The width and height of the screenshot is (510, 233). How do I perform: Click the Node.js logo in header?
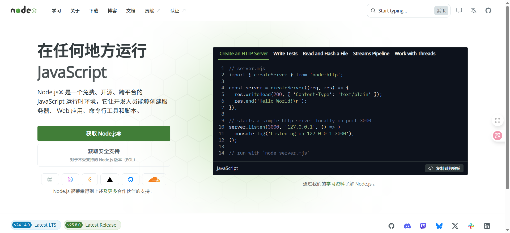coord(24,10)
